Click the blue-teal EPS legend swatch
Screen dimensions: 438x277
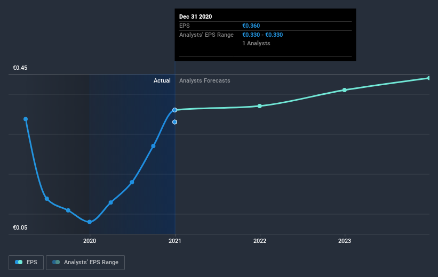[19, 262]
